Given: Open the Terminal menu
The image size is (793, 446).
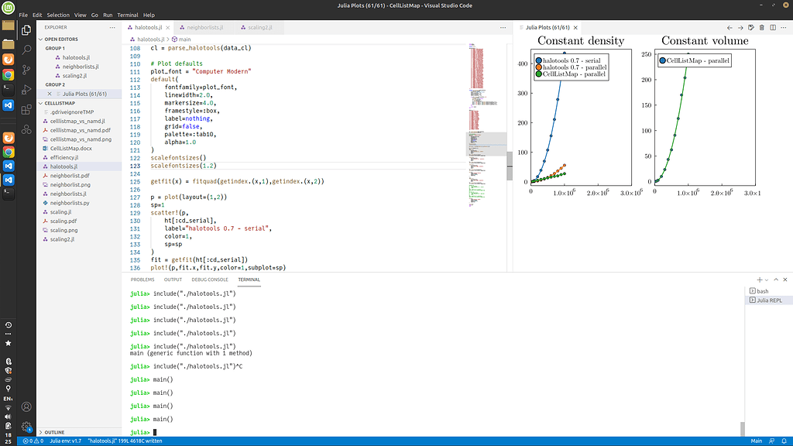Looking at the screenshot, I should 127,14.
